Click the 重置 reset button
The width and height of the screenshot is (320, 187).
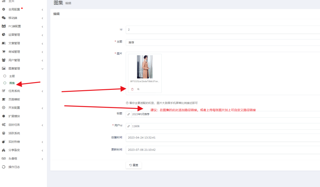[134, 165]
